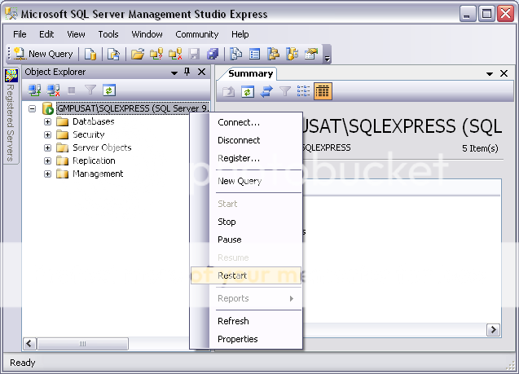The width and height of the screenshot is (519, 374).
Task: Open the Help menu
Action: pyautogui.click(x=240, y=34)
